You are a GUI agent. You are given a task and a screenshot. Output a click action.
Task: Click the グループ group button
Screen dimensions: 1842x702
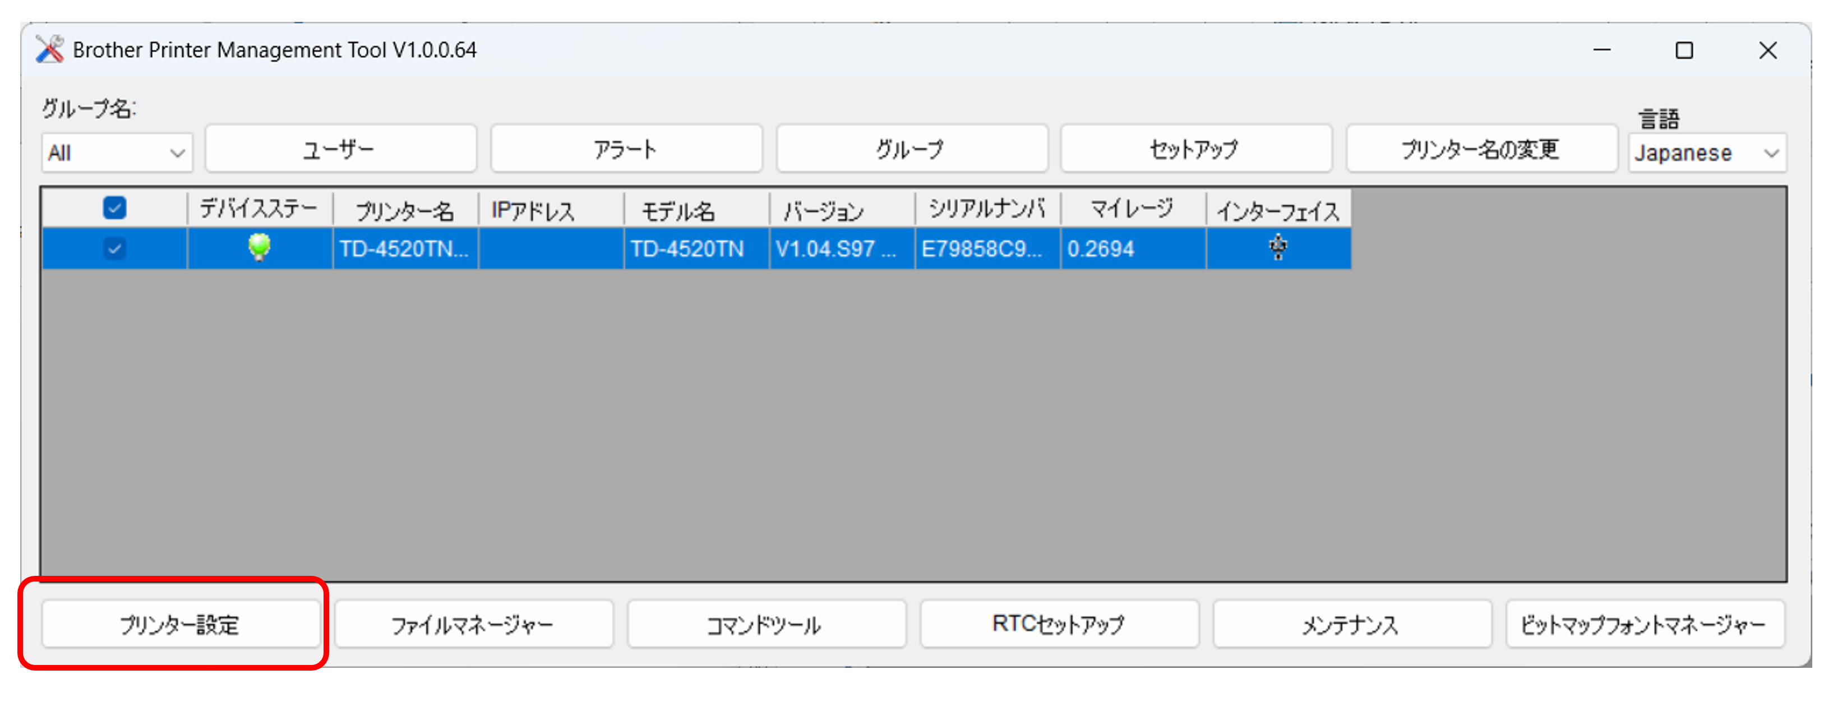coord(912,149)
